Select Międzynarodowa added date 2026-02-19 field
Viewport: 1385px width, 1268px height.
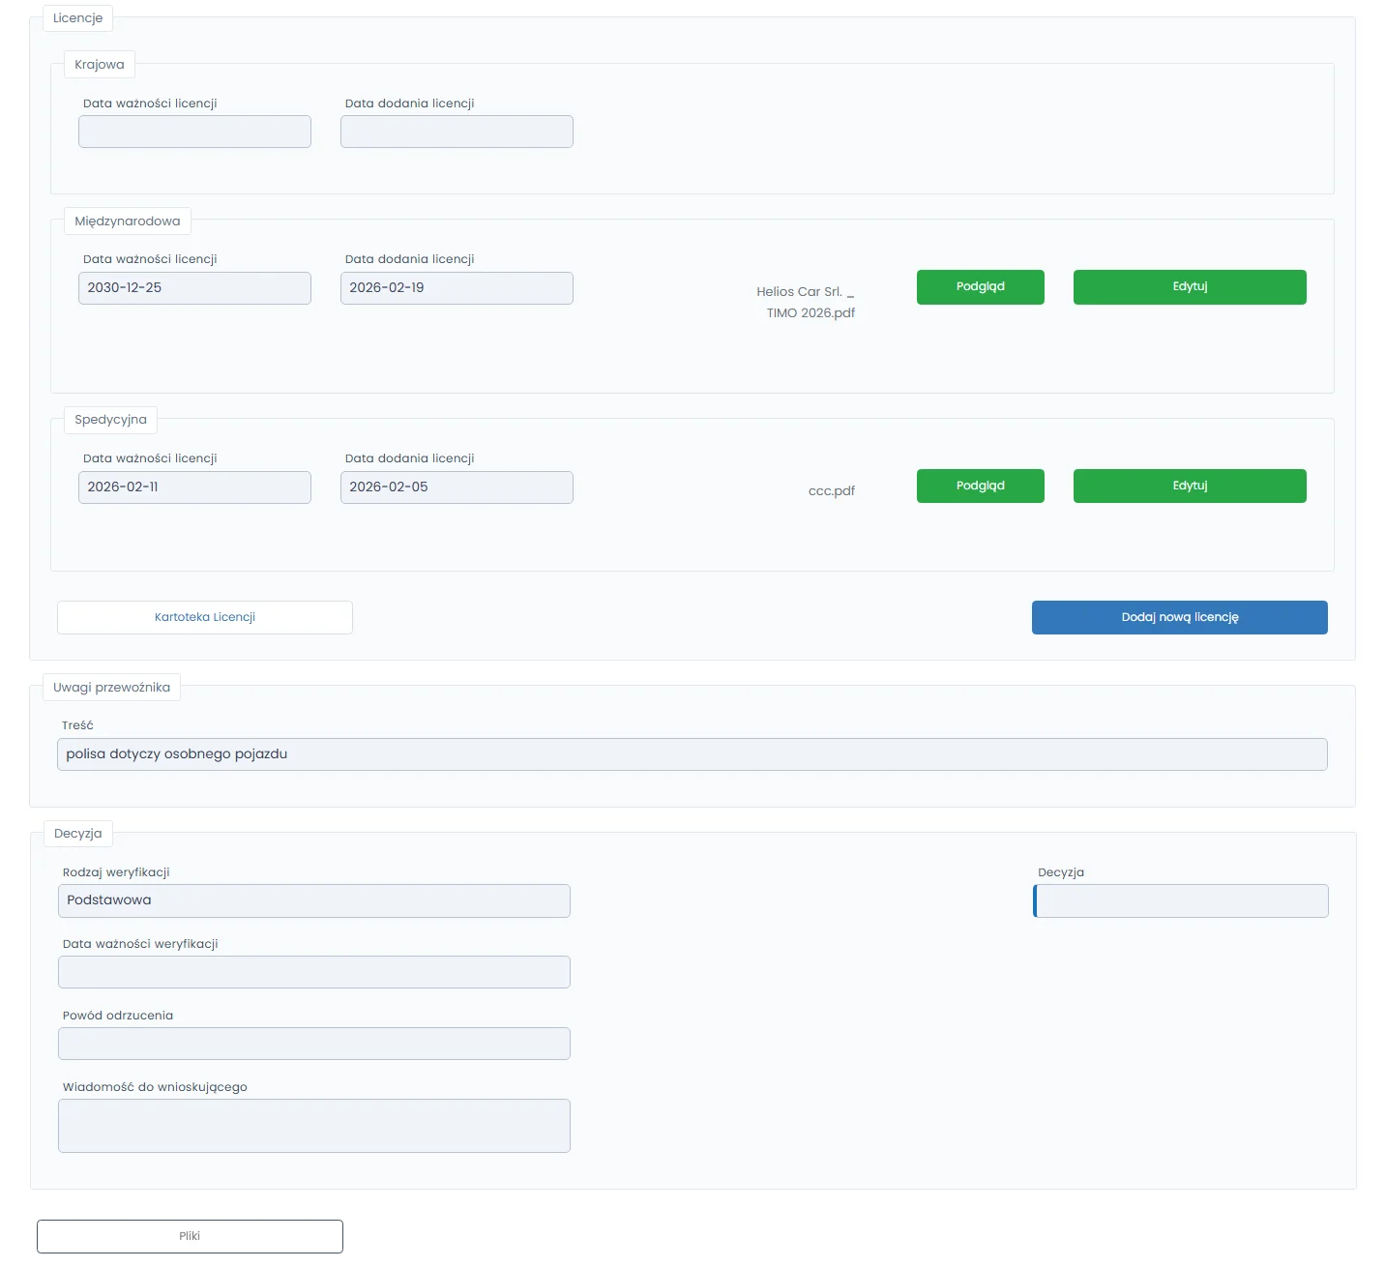457,289
